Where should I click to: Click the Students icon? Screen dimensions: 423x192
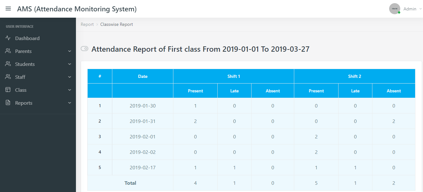click(8, 64)
